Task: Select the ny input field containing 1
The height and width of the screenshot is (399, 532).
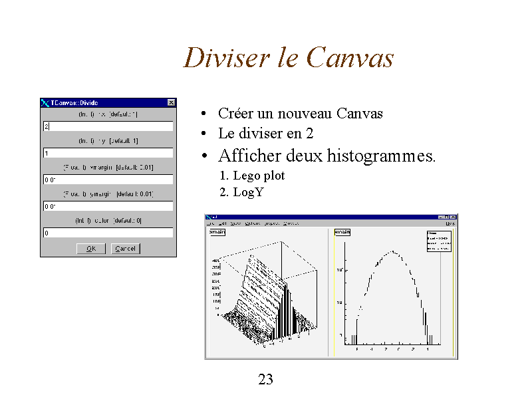Action: pyautogui.click(x=108, y=153)
